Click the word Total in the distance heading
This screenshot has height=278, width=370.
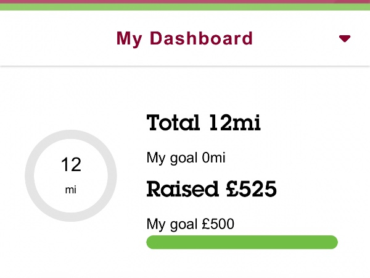point(174,123)
